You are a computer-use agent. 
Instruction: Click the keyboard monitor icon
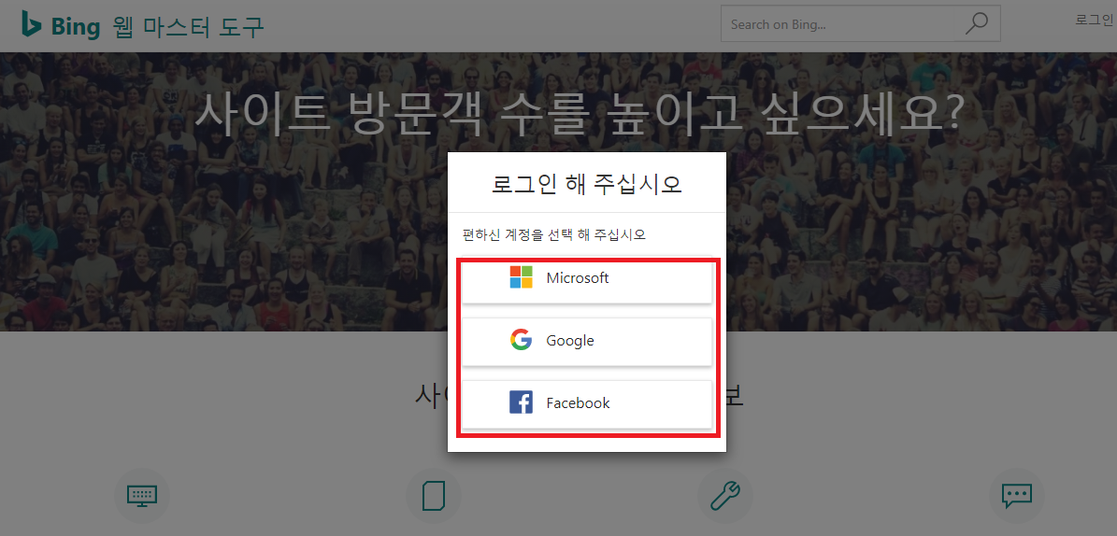click(142, 496)
